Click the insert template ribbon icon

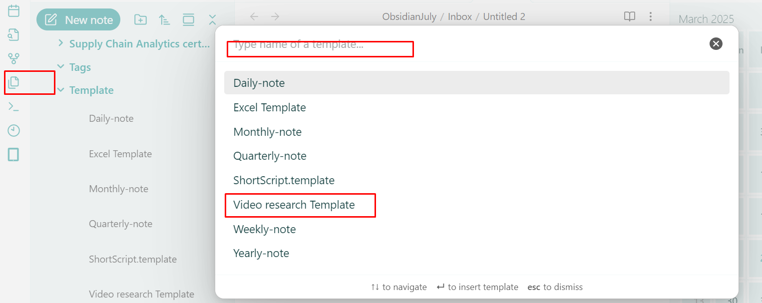click(x=14, y=82)
